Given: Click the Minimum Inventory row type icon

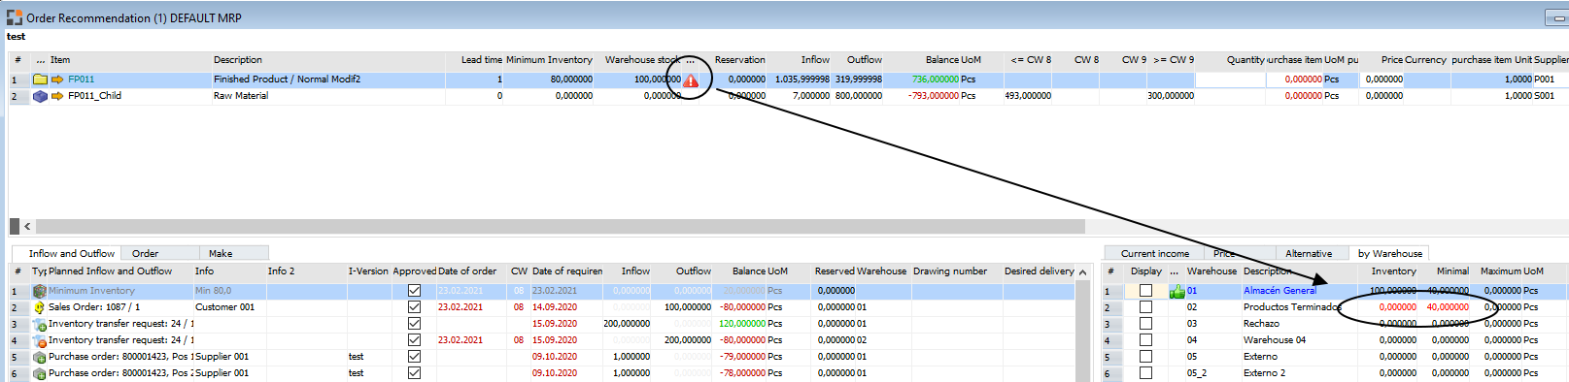Looking at the screenshot, I should pos(40,291).
